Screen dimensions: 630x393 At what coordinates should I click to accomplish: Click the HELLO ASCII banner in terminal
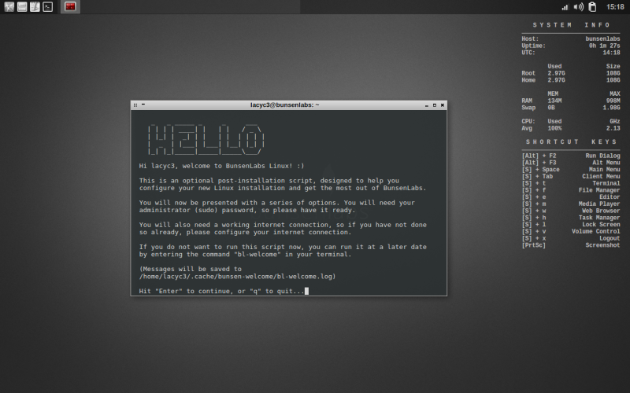(x=206, y=140)
